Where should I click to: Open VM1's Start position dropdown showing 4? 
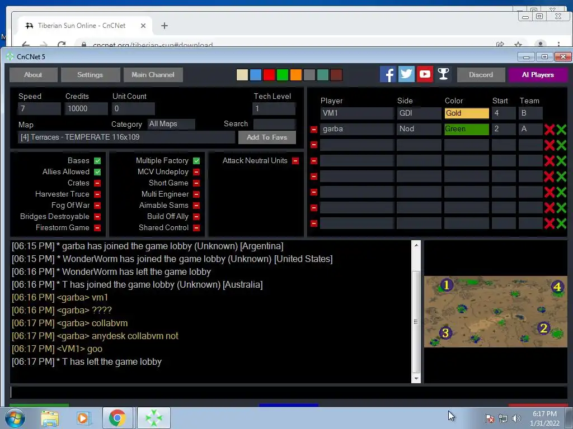click(x=504, y=113)
